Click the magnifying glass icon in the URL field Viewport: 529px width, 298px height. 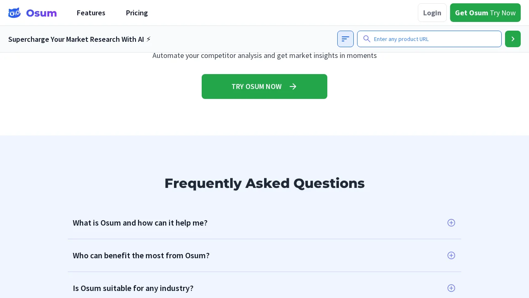pos(367,39)
